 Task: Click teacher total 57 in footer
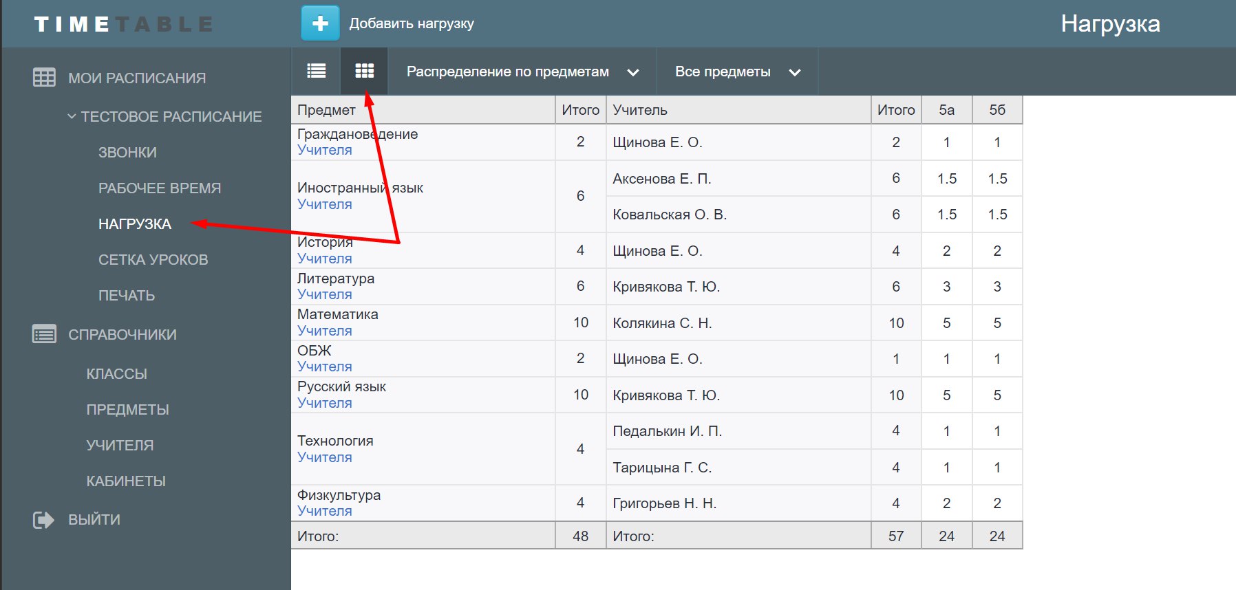click(896, 536)
